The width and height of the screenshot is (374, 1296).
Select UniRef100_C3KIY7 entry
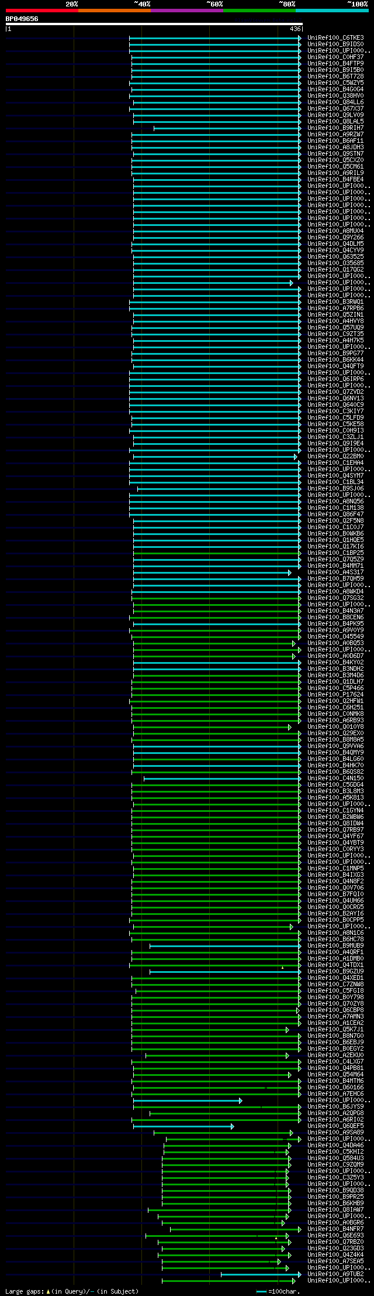tap(335, 412)
